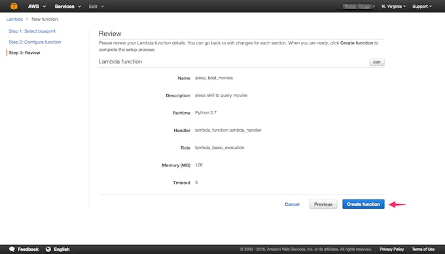Click the Feedback speech bubble icon
The image size is (445, 254).
[12, 249]
